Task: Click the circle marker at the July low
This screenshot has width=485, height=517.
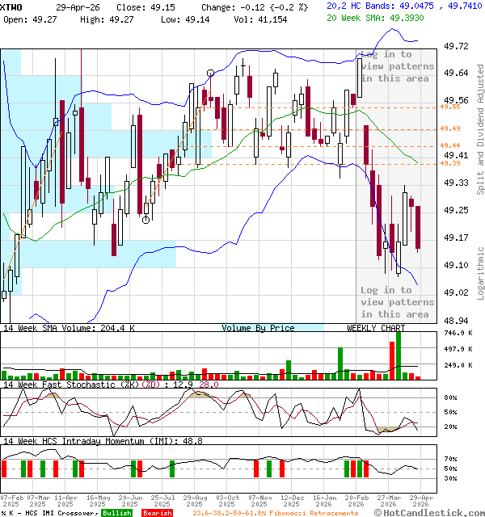Action: (145, 219)
